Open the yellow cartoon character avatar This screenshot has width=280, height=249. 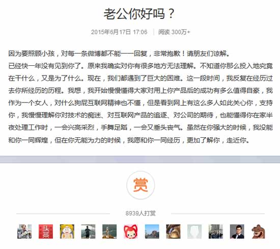tap(67, 232)
